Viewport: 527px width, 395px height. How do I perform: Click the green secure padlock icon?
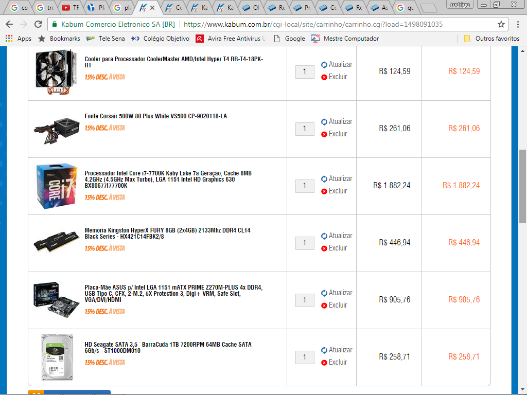pos(55,24)
